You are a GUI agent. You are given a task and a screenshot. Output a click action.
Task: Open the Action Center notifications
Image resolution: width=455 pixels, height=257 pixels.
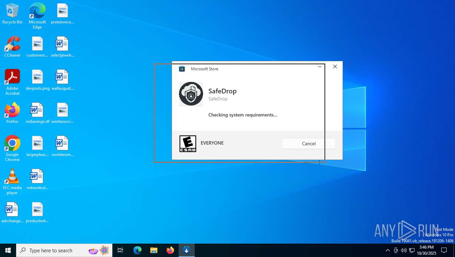pos(444,250)
